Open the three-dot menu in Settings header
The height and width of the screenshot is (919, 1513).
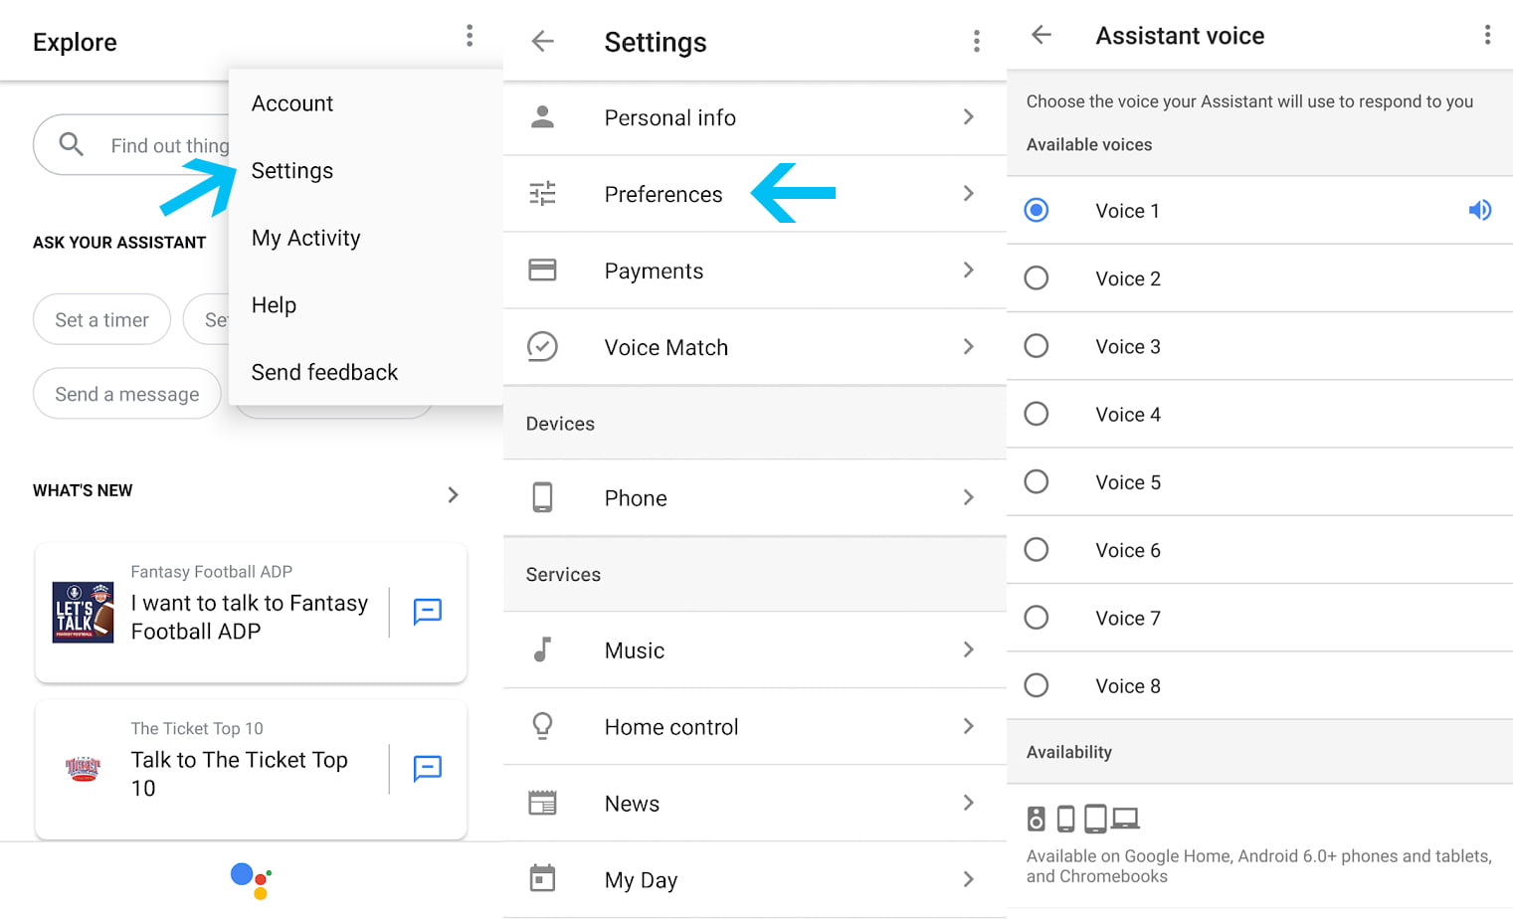(x=976, y=41)
